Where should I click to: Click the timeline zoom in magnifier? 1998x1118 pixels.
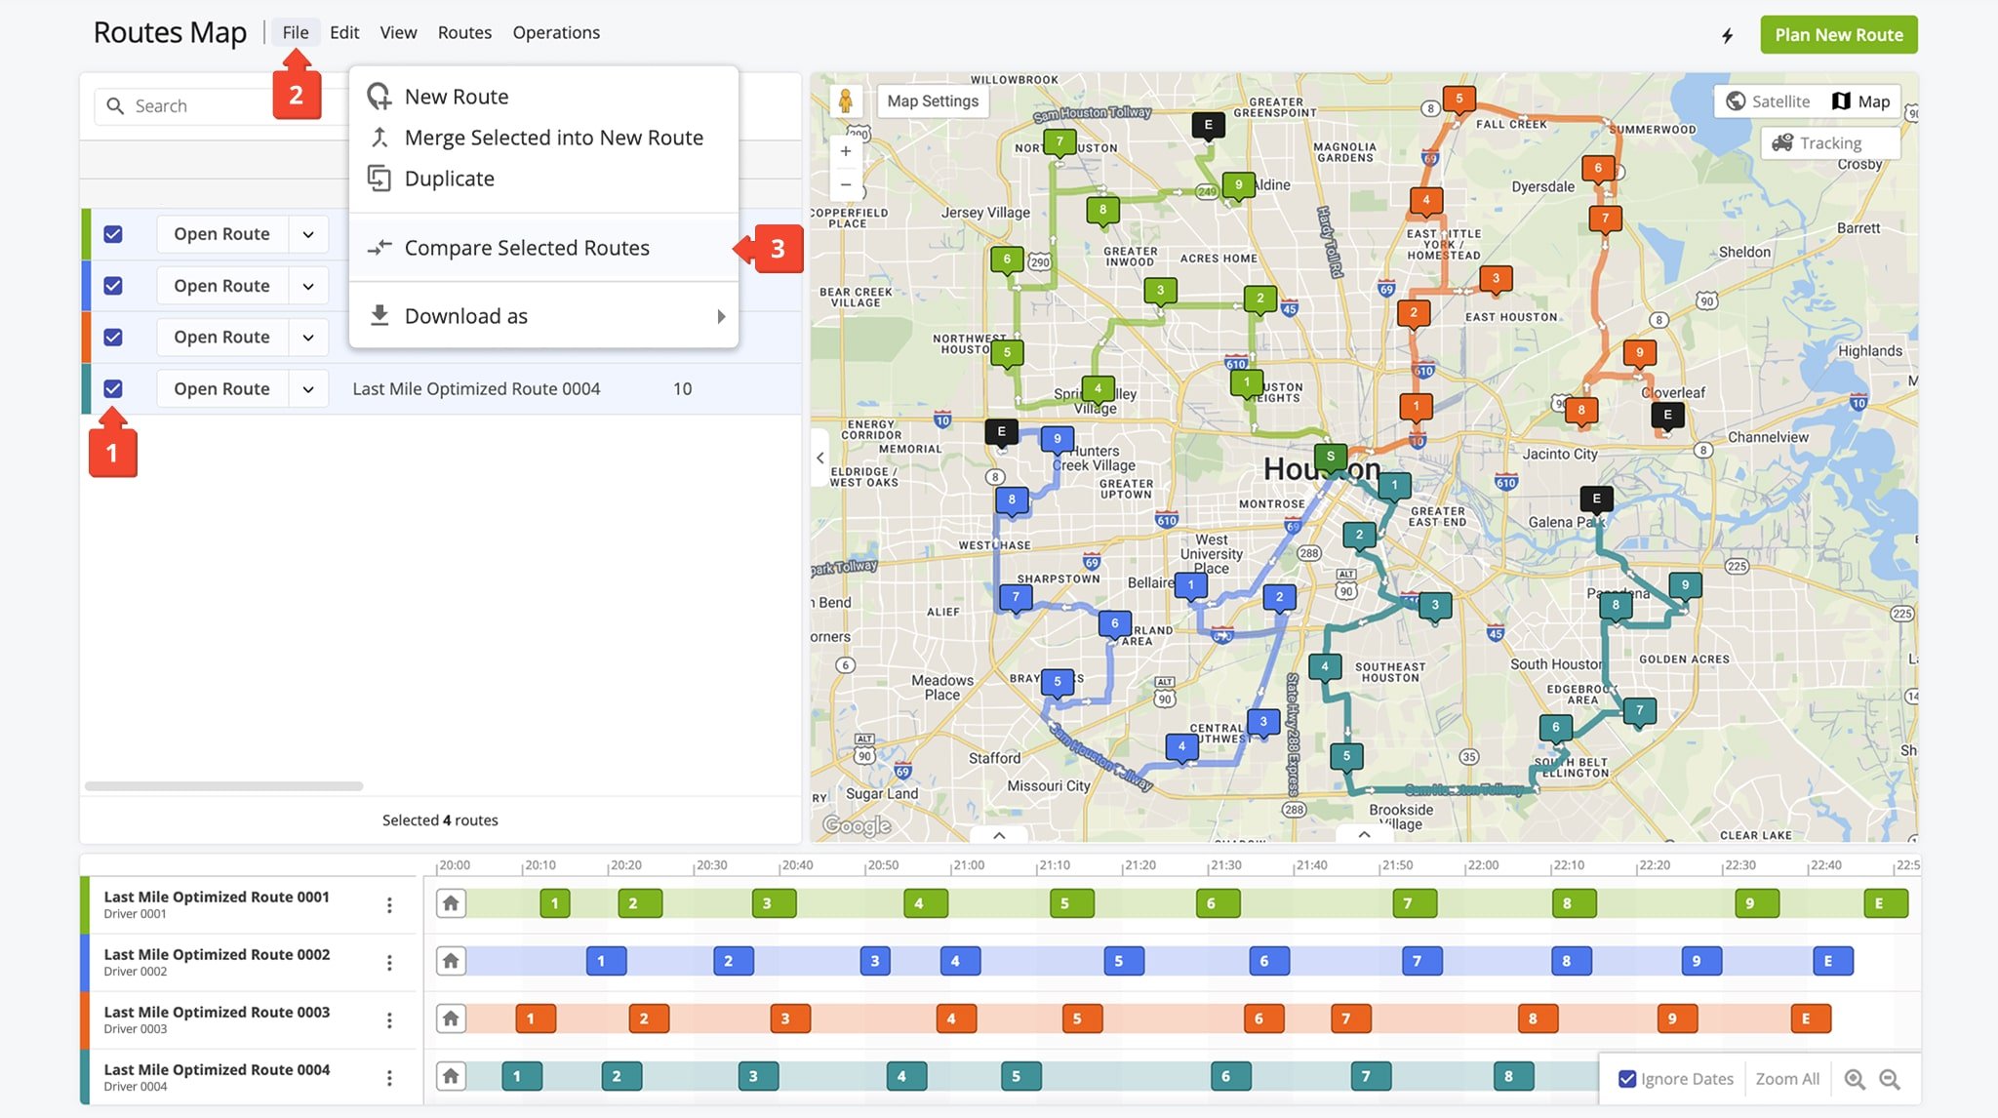click(1855, 1079)
